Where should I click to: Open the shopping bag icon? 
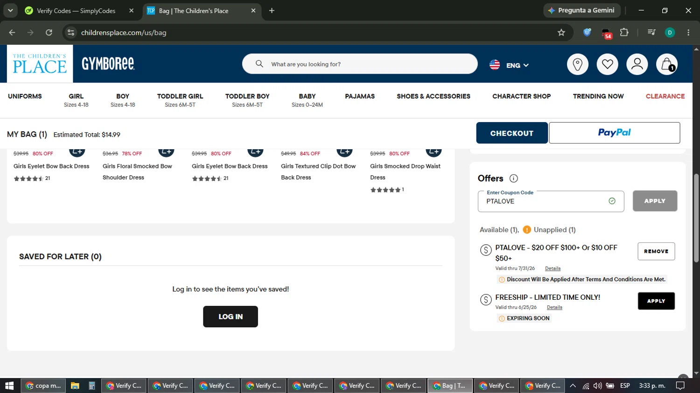tap(667, 64)
